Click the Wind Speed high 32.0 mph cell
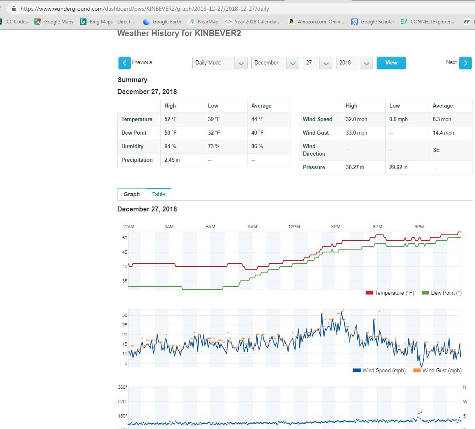Image resolution: width=475 pixels, height=429 pixels. coord(364,119)
